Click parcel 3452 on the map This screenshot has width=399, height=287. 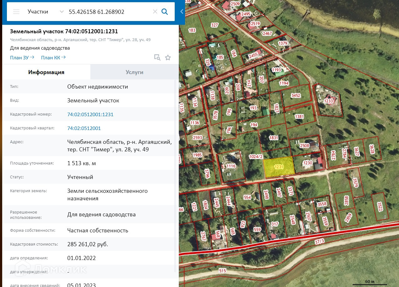[296, 95]
